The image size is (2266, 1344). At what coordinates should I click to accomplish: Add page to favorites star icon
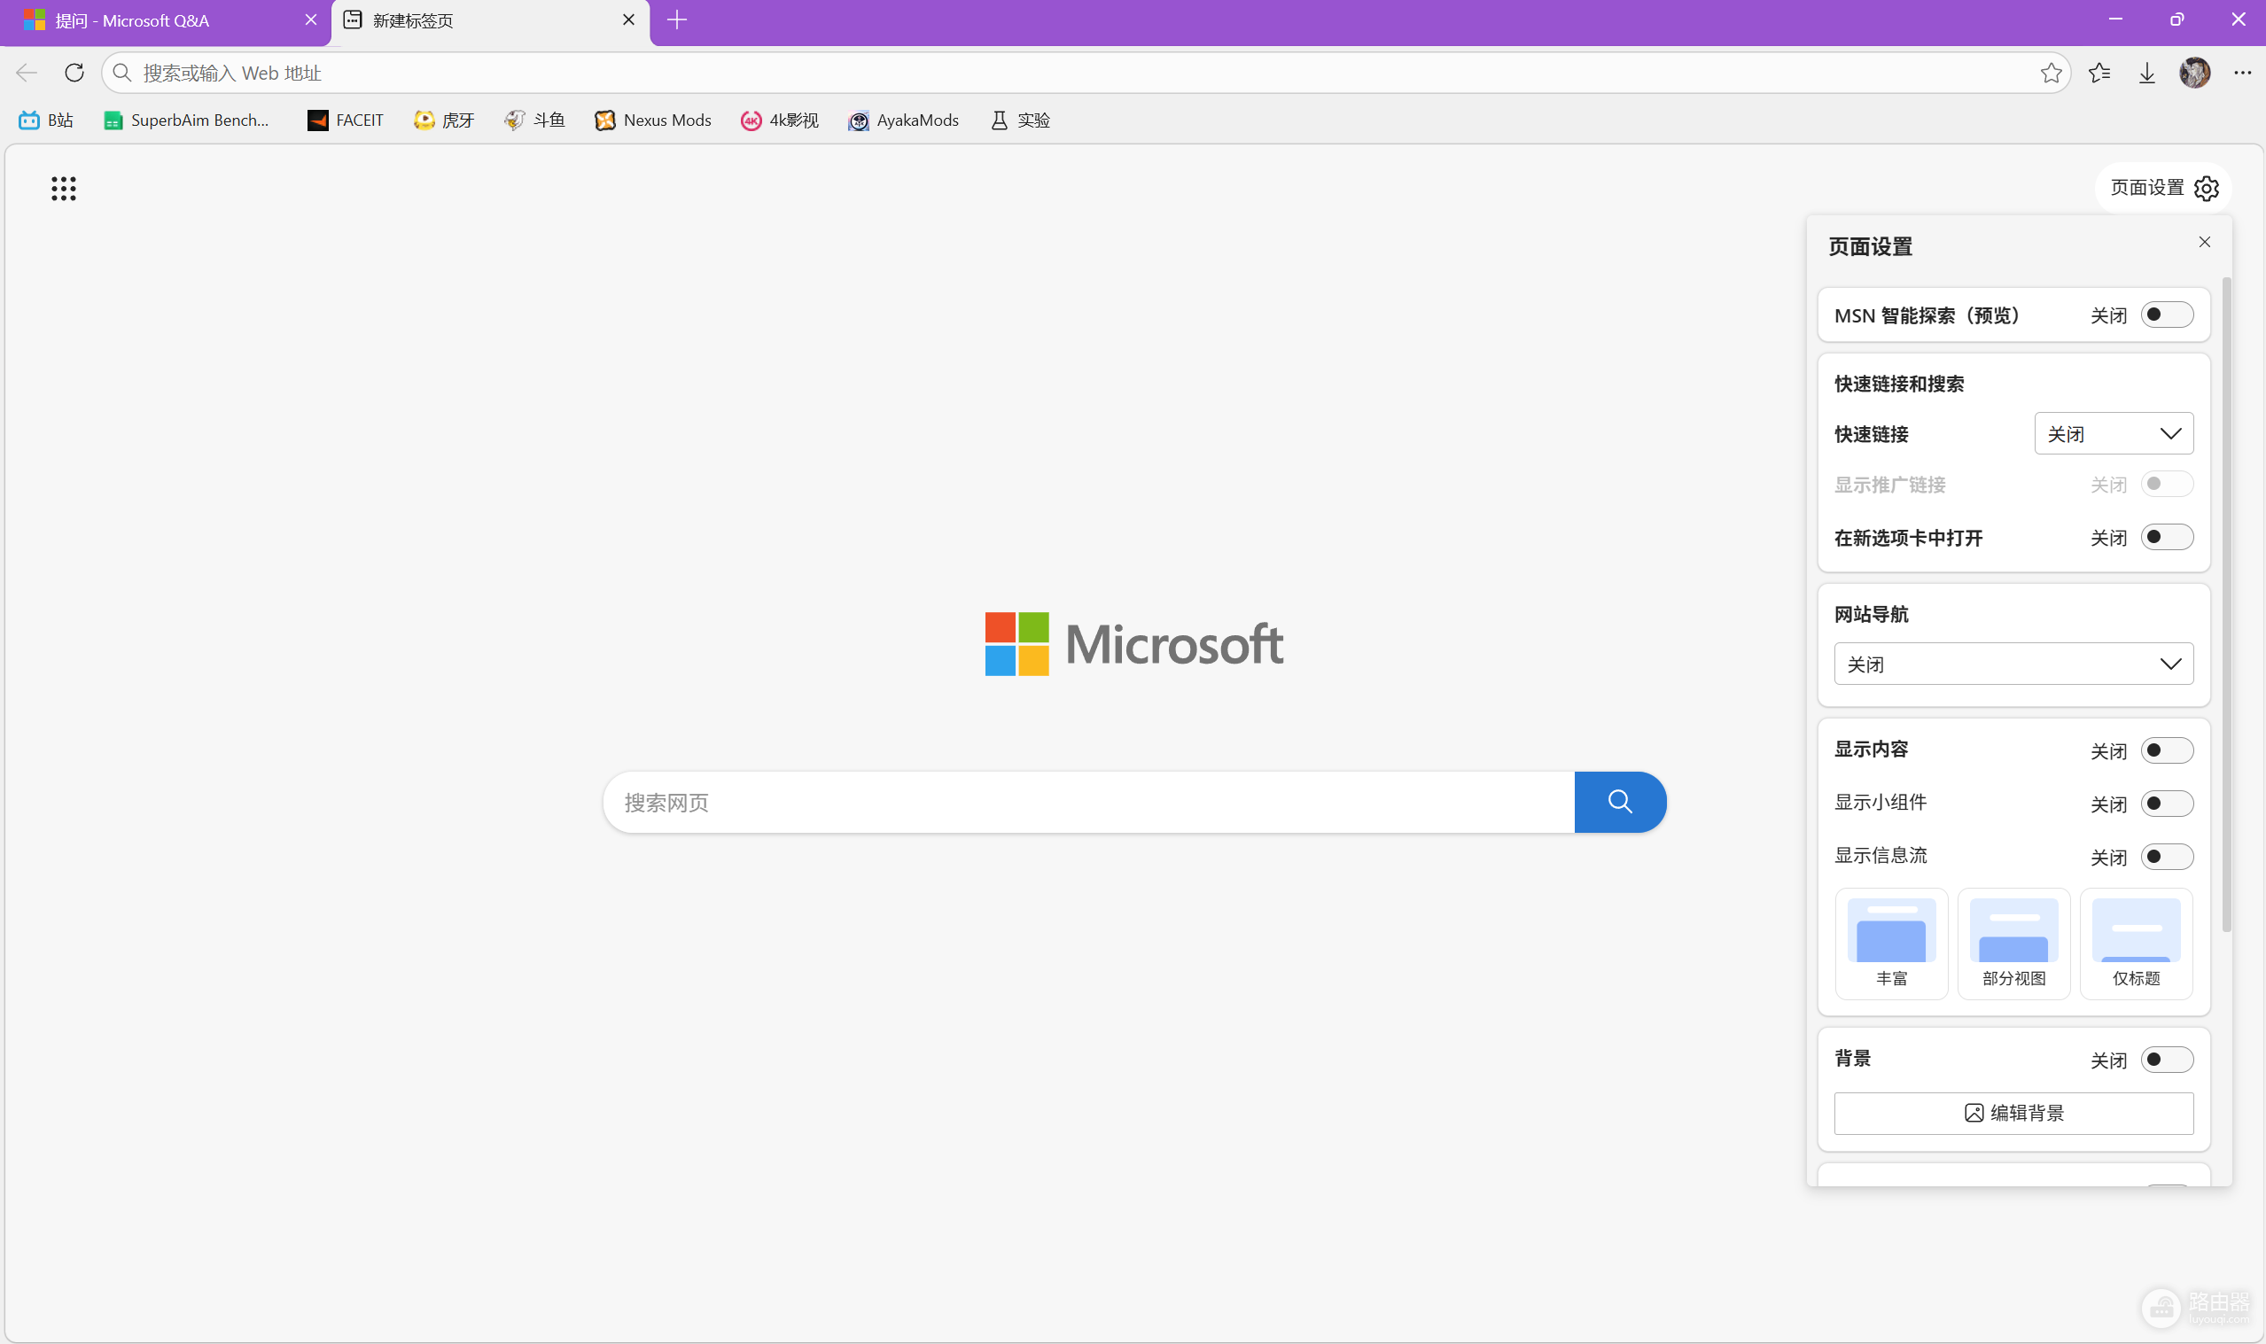click(2052, 73)
